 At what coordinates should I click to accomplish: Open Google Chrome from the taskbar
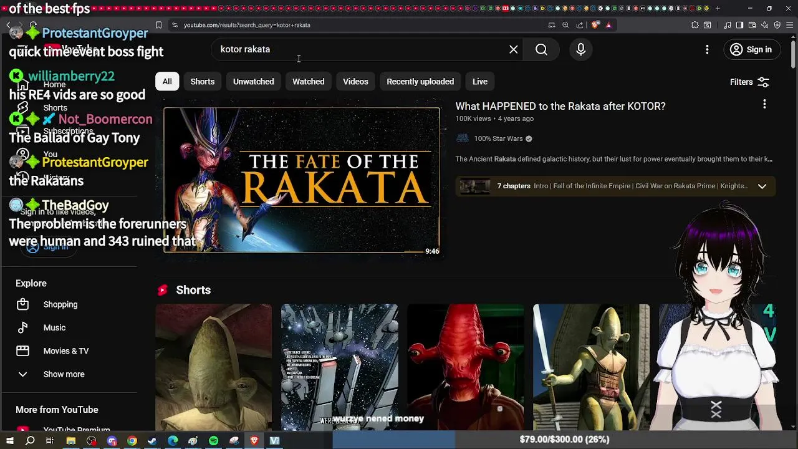pyautogui.click(x=132, y=441)
